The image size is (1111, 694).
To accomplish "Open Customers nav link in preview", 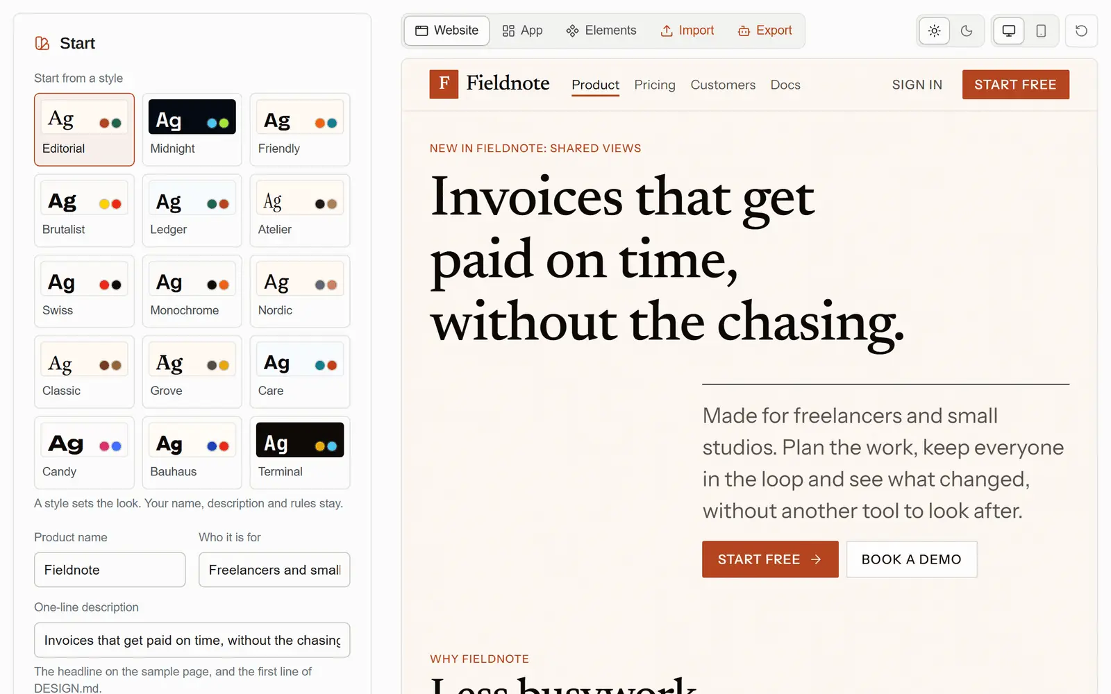I will point(723,85).
